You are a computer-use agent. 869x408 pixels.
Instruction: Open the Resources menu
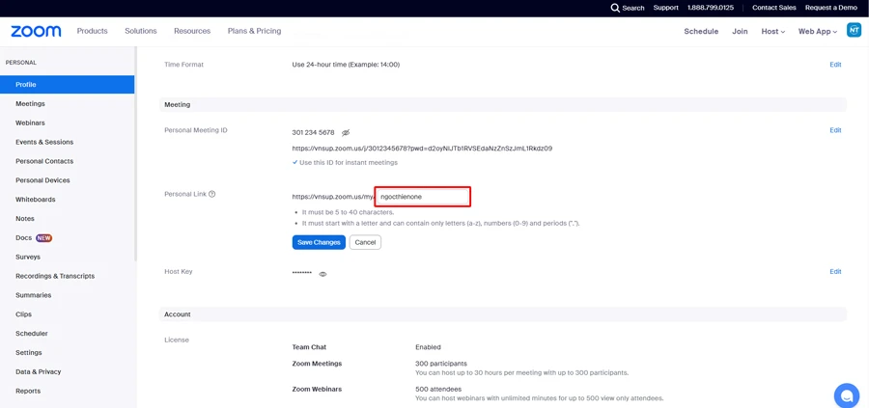[x=192, y=31]
